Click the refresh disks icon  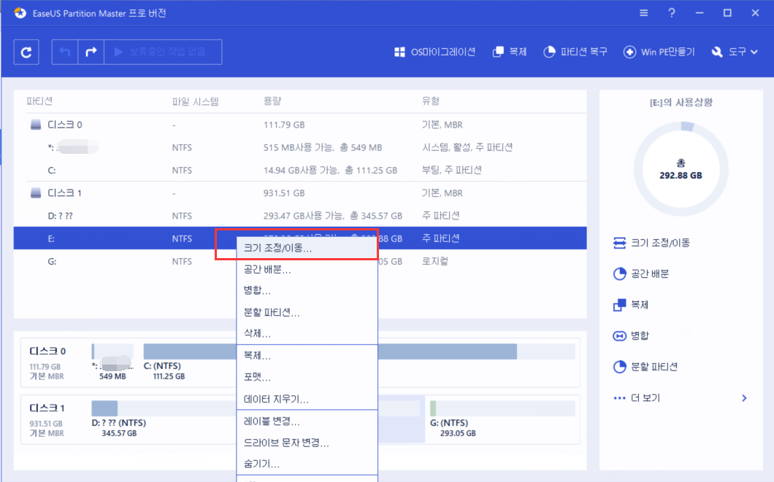(x=26, y=52)
